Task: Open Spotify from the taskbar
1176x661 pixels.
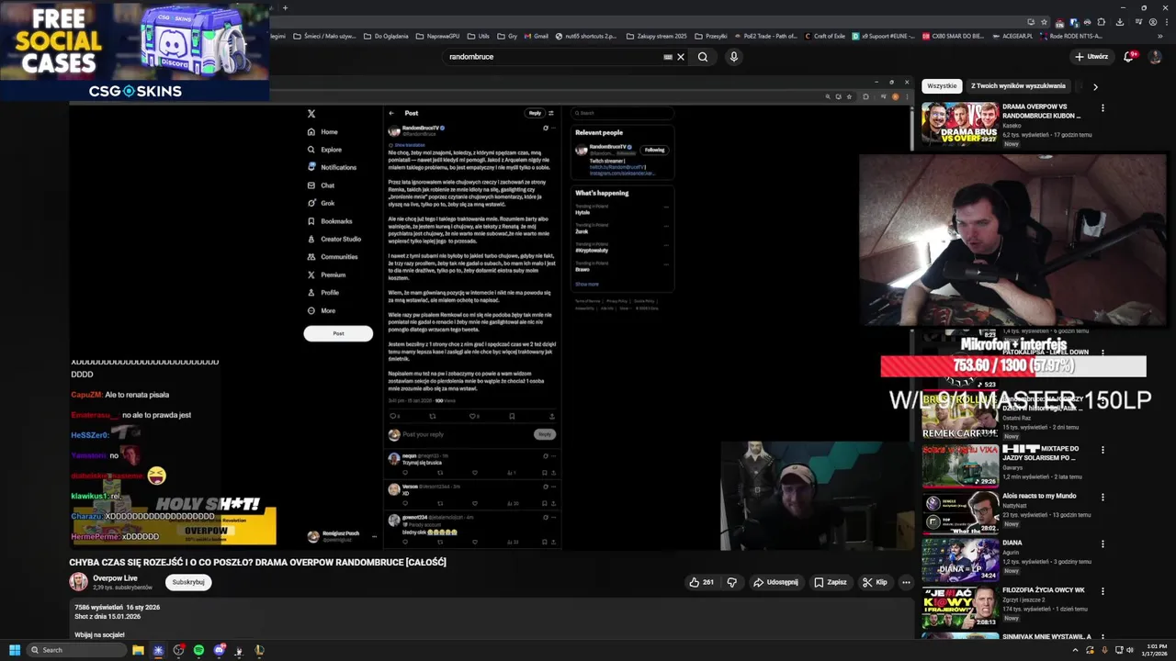Action: click(198, 650)
